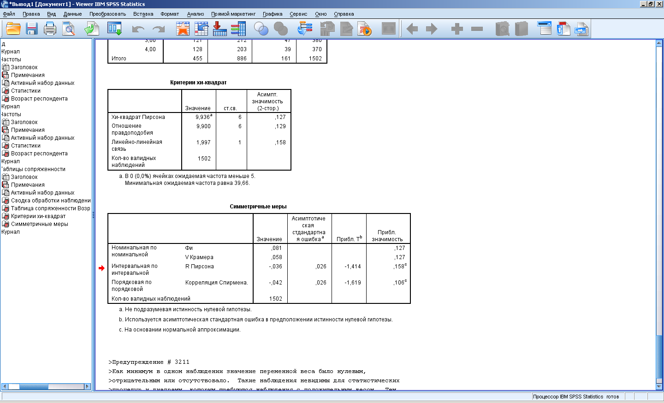
Task: Click the Collapse minus icon
Action: coord(477,29)
